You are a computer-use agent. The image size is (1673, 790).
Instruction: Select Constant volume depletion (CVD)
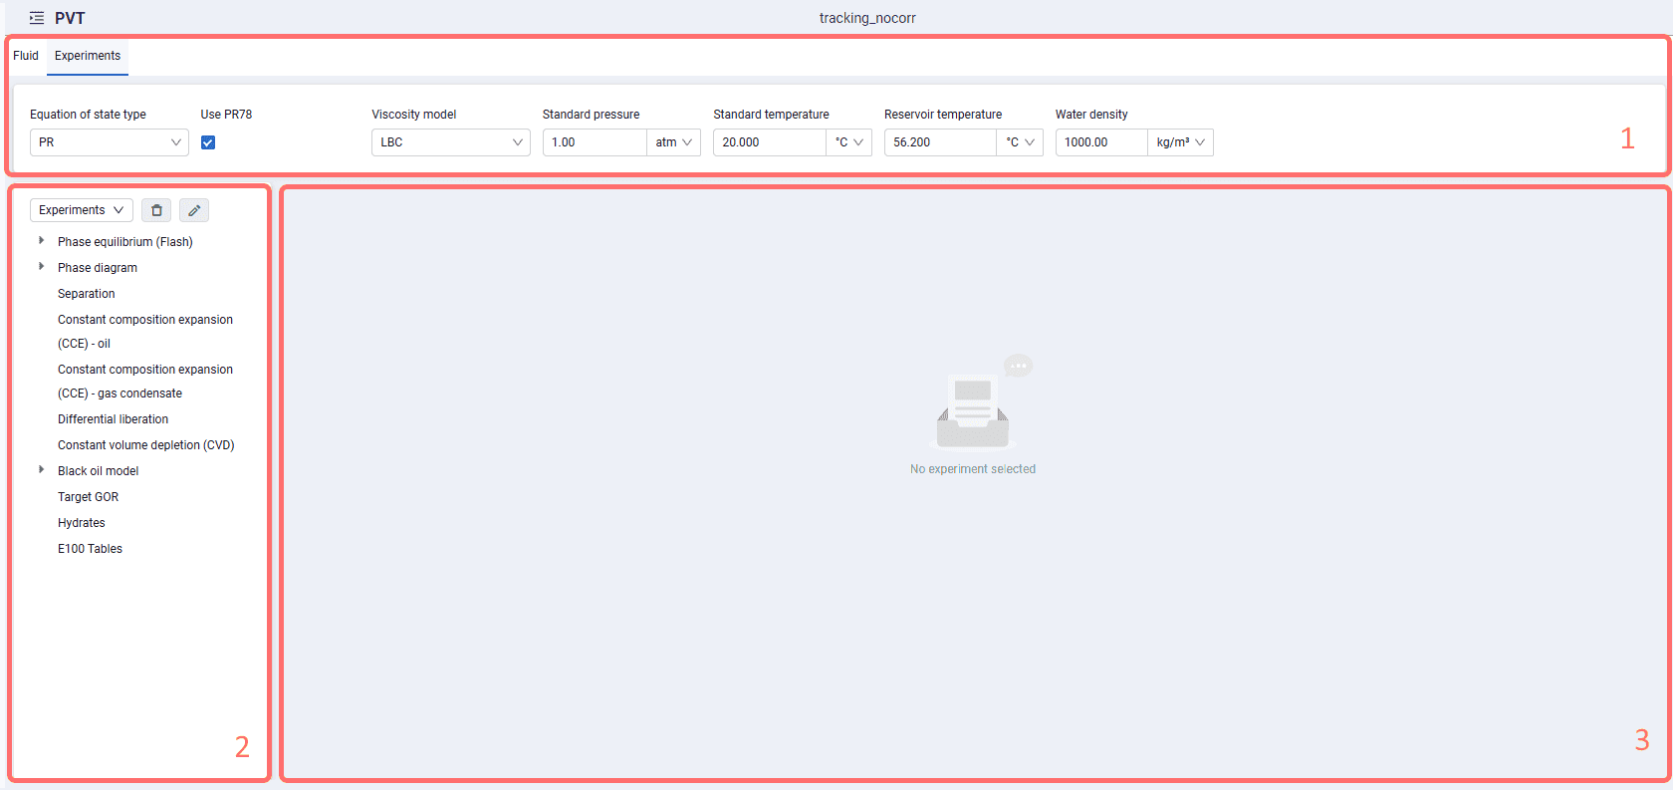point(146,445)
